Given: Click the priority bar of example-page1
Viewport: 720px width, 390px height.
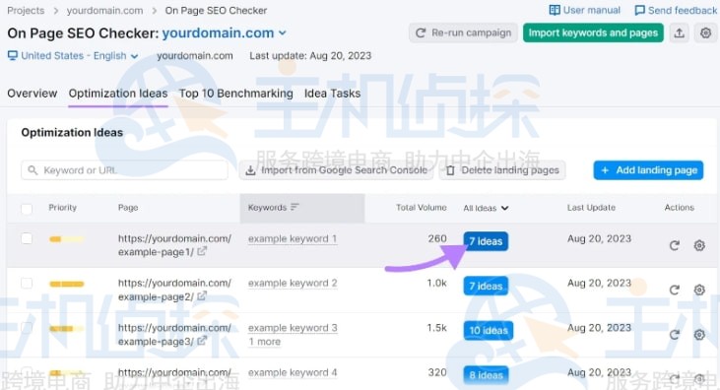Looking at the screenshot, I should [x=67, y=239].
